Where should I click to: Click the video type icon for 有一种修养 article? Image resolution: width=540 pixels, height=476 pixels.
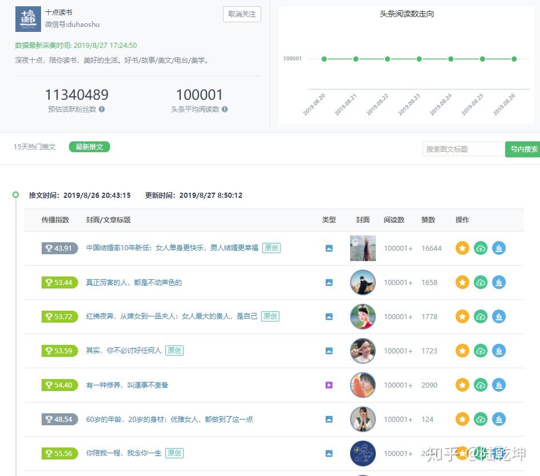point(329,385)
